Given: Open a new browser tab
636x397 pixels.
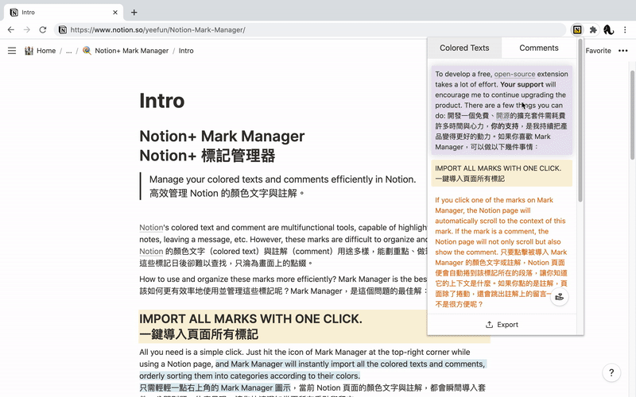Looking at the screenshot, I should tap(134, 12).
